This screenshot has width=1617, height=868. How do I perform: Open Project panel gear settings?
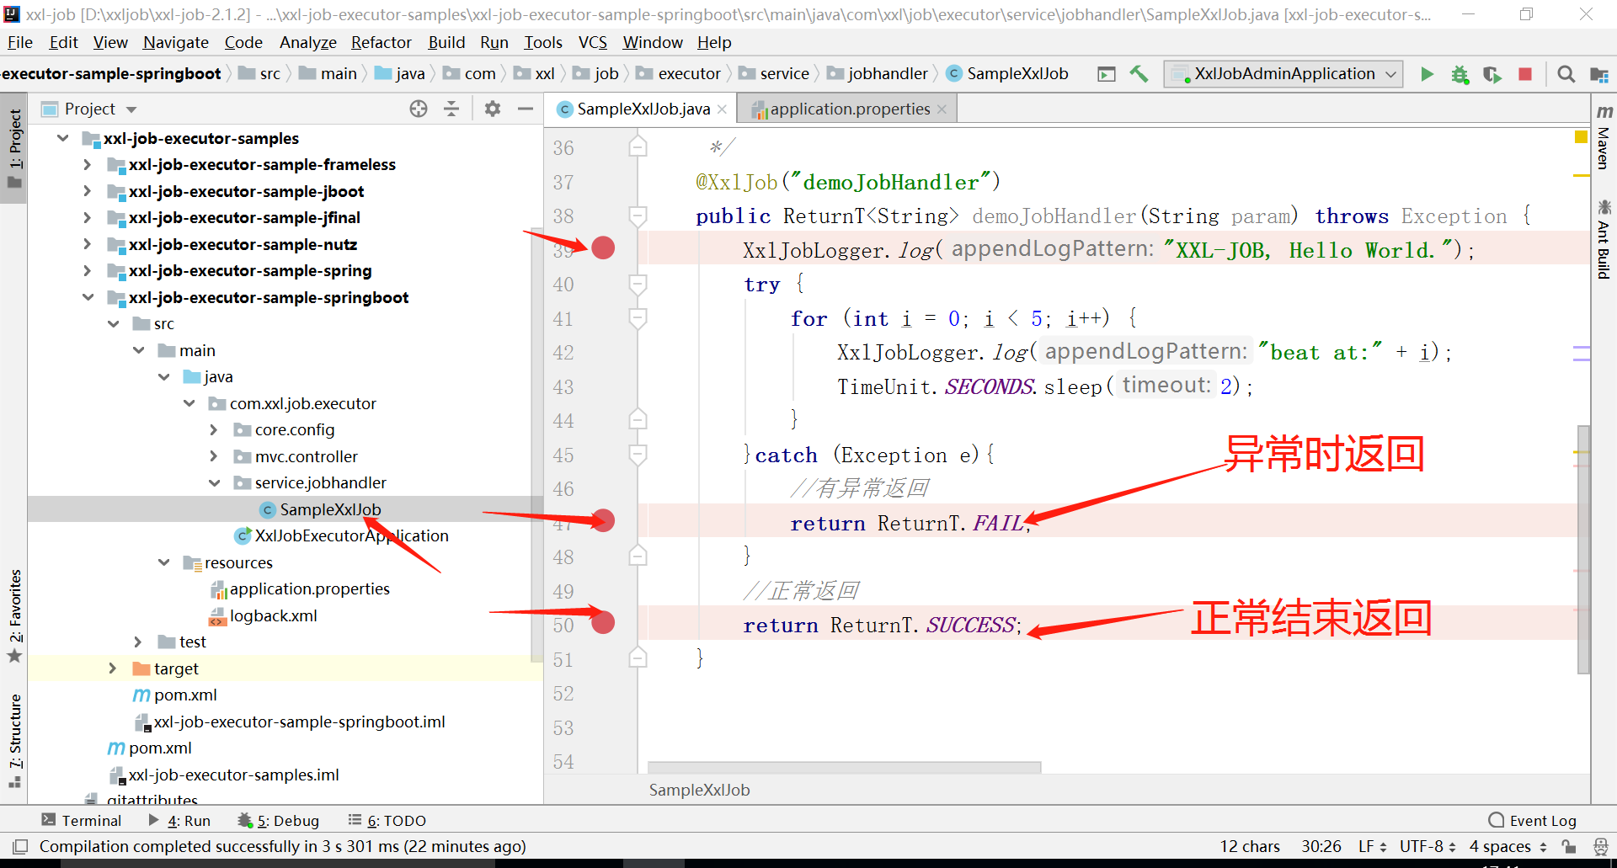point(493,109)
